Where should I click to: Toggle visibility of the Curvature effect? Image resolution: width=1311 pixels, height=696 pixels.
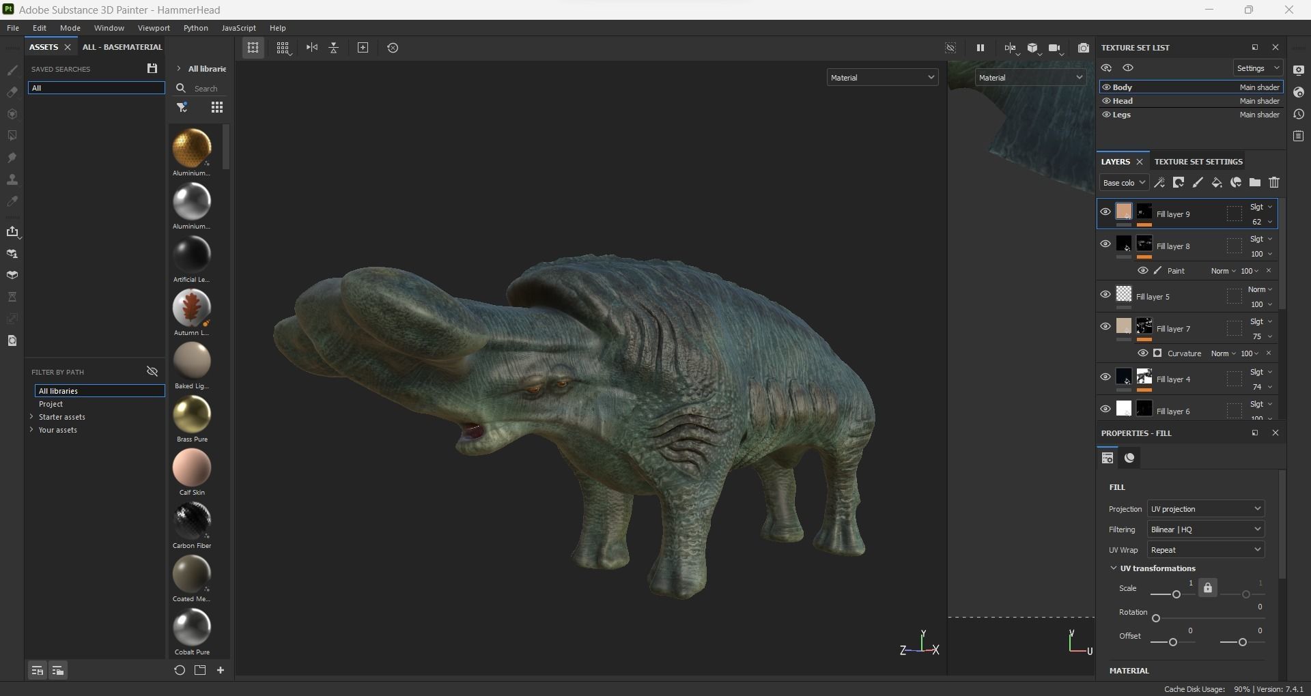click(1143, 353)
